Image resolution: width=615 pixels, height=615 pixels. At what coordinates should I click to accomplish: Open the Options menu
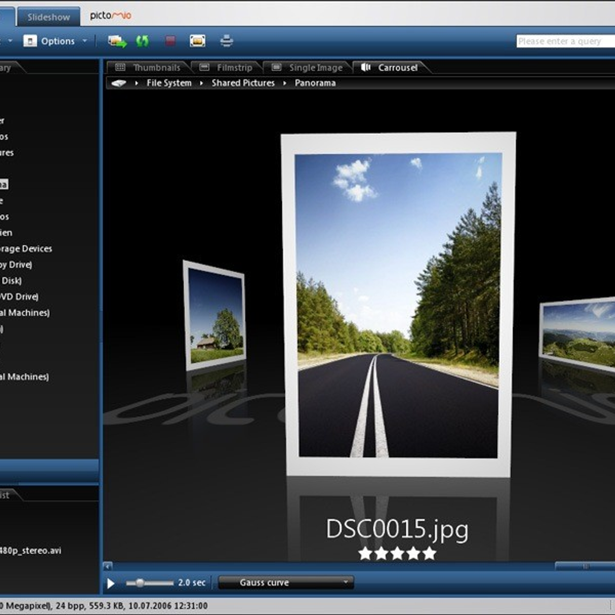55,41
